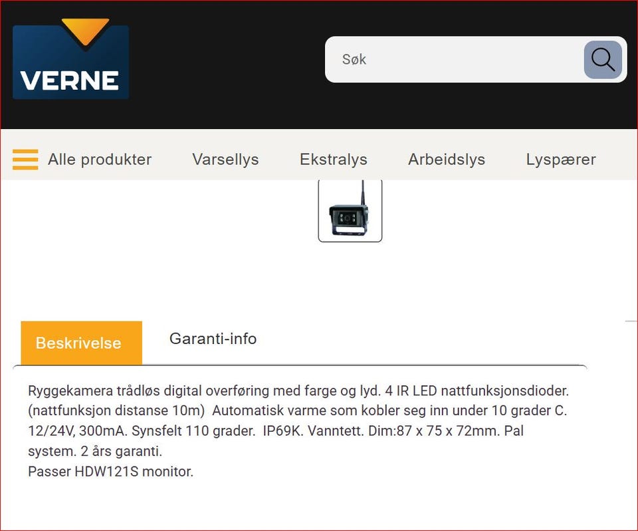Switch to the Garanti-info tab
Image resolution: width=638 pixels, height=531 pixels.
pos(213,339)
